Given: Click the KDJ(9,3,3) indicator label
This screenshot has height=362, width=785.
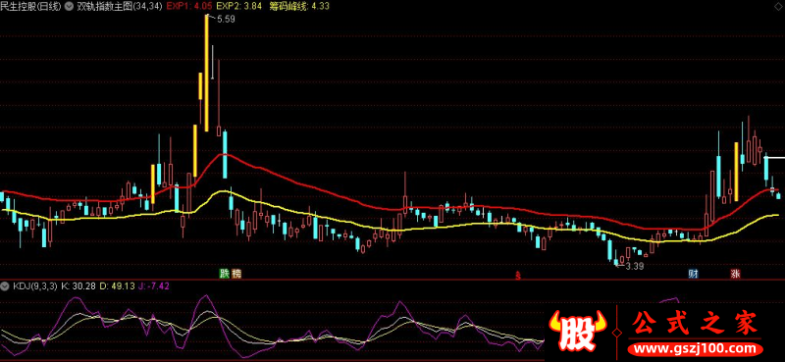Looking at the screenshot, I should coord(34,286).
